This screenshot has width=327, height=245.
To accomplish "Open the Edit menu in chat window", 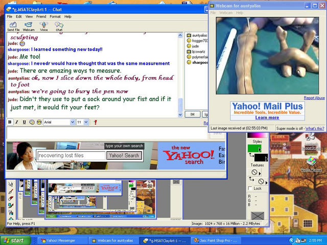I will (x=19, y=16).
